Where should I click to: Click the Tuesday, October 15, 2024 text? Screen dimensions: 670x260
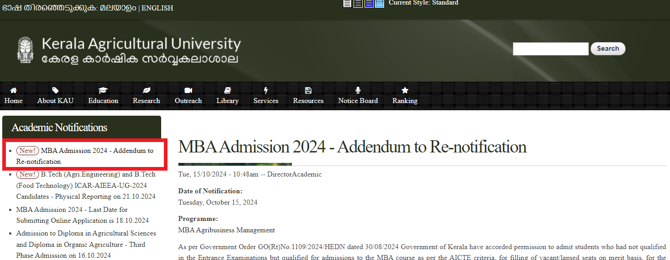(218, 202)
